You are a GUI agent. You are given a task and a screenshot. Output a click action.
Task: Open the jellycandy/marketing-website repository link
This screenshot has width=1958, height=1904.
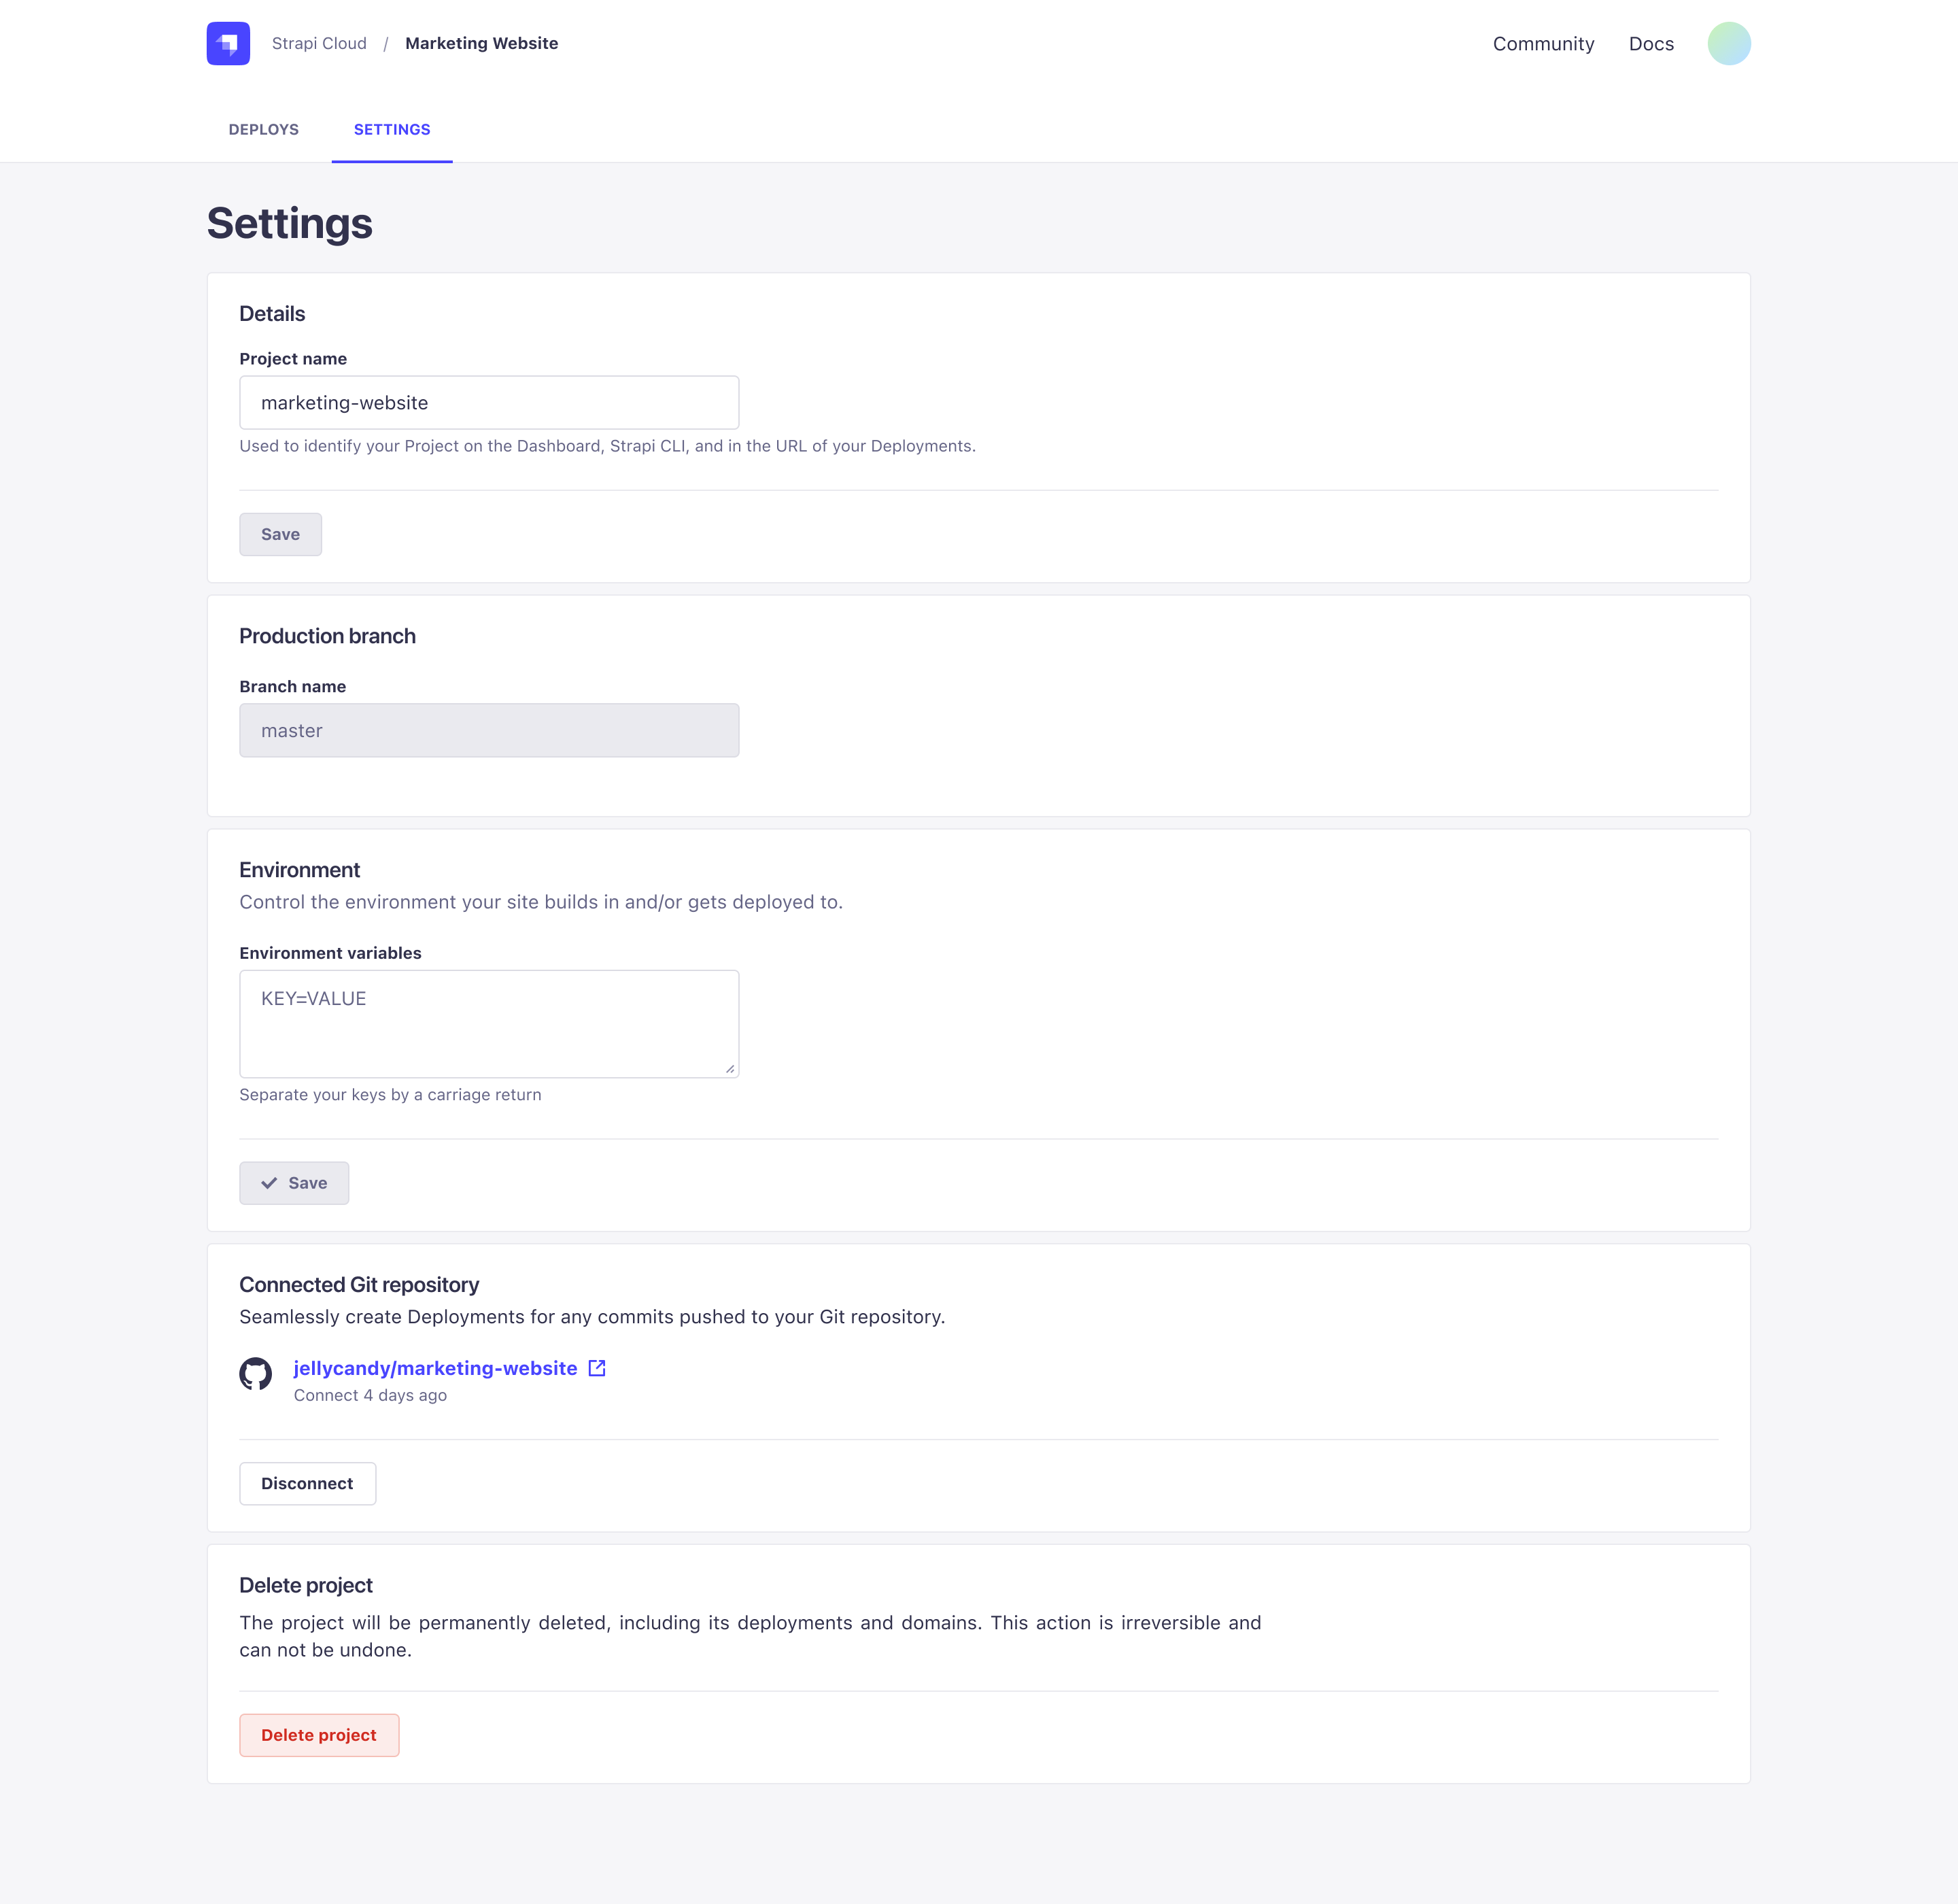435,1368
